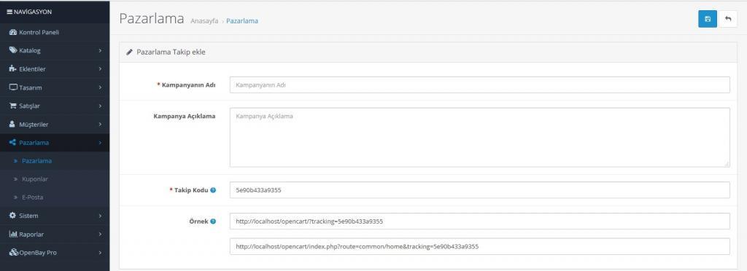The image size is (747, 271).
Task: Expand the Sistem menu chevron
Action: [100, 216]
